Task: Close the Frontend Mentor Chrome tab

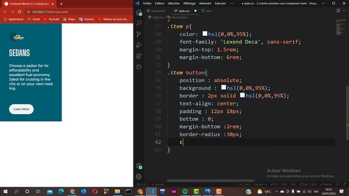Action: (53, 4)
